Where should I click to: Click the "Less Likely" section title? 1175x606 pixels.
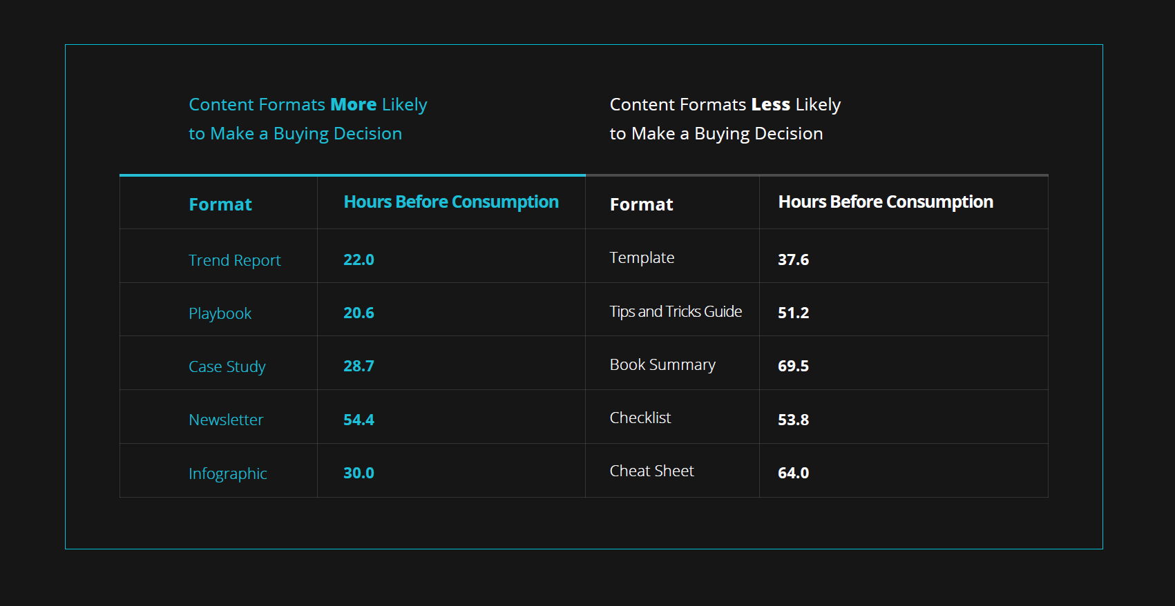click(725, 119)
